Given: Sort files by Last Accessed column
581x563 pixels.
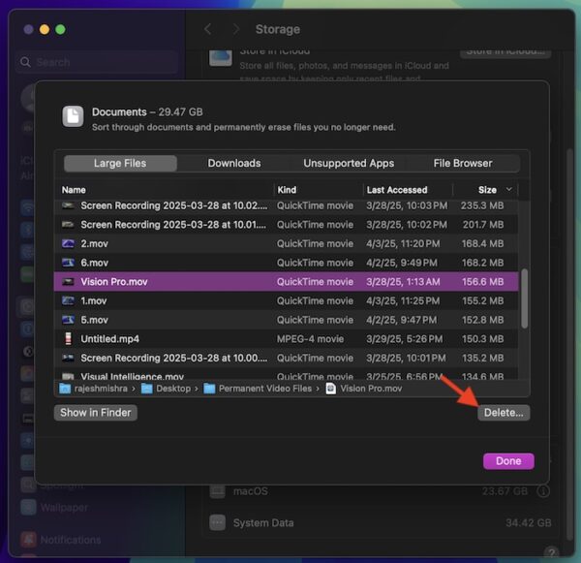Looking at the screenshot, I should (397, 190).
